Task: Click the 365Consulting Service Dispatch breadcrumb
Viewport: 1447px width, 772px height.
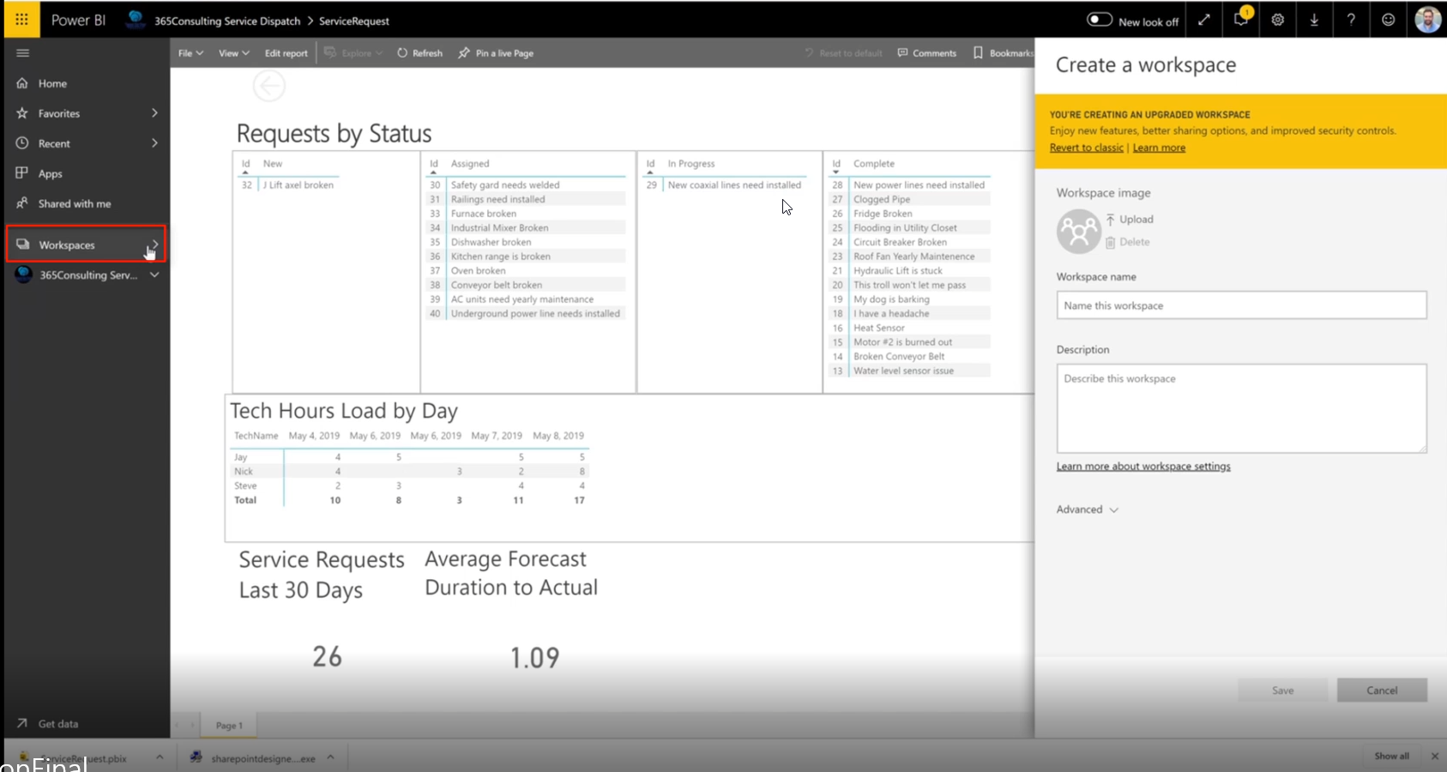Action: (227, 21)
